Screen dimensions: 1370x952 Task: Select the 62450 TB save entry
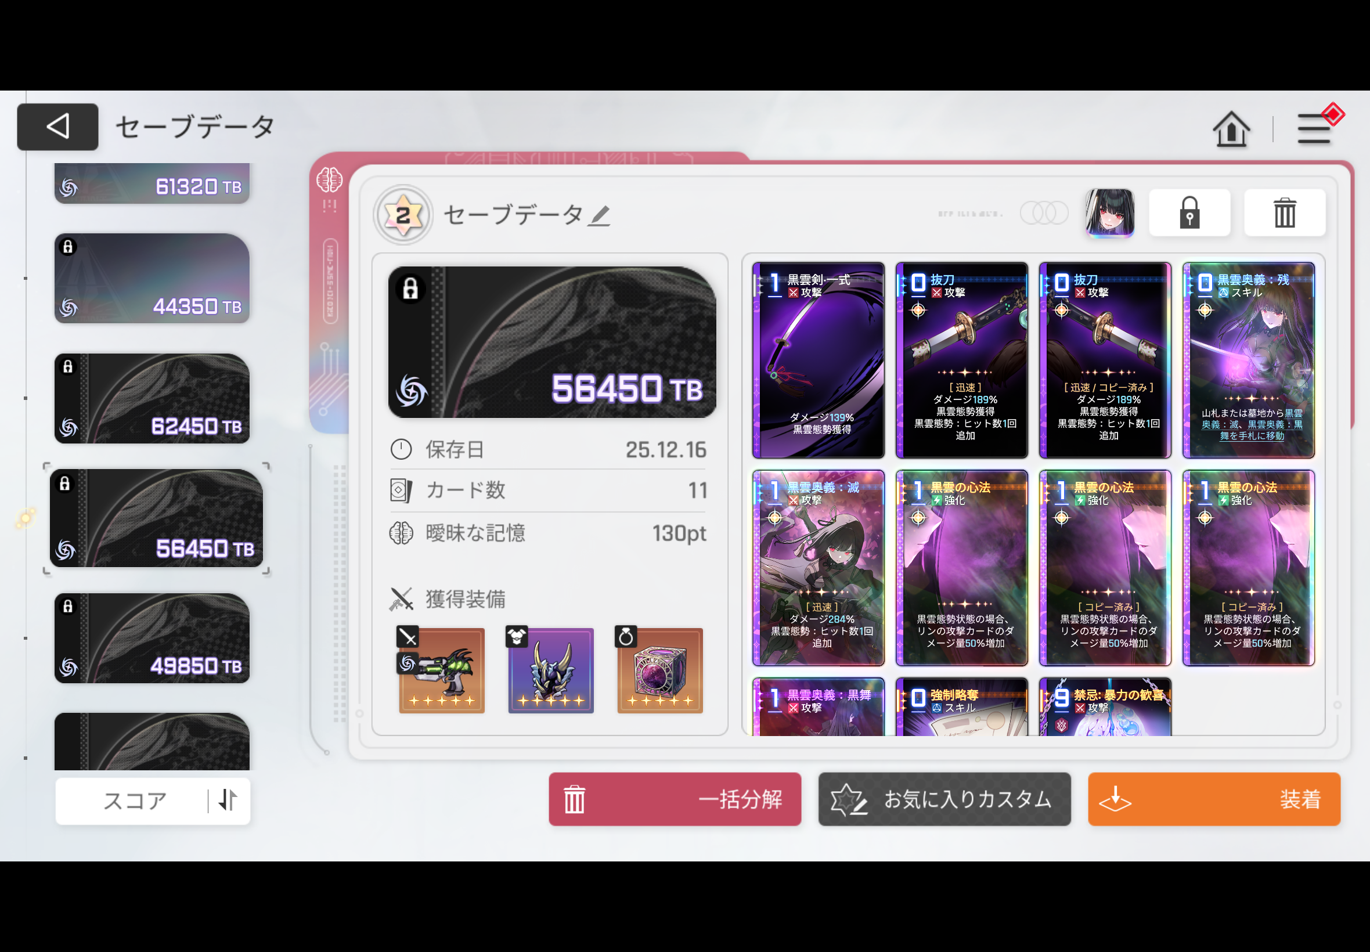point(152,398)
